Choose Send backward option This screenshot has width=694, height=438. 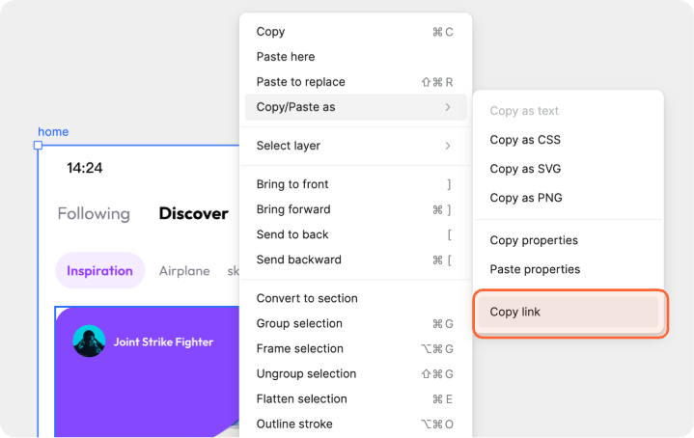coord(299,260)
